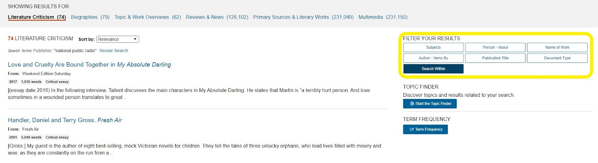Expand the Person - About filter

(495, 47)
